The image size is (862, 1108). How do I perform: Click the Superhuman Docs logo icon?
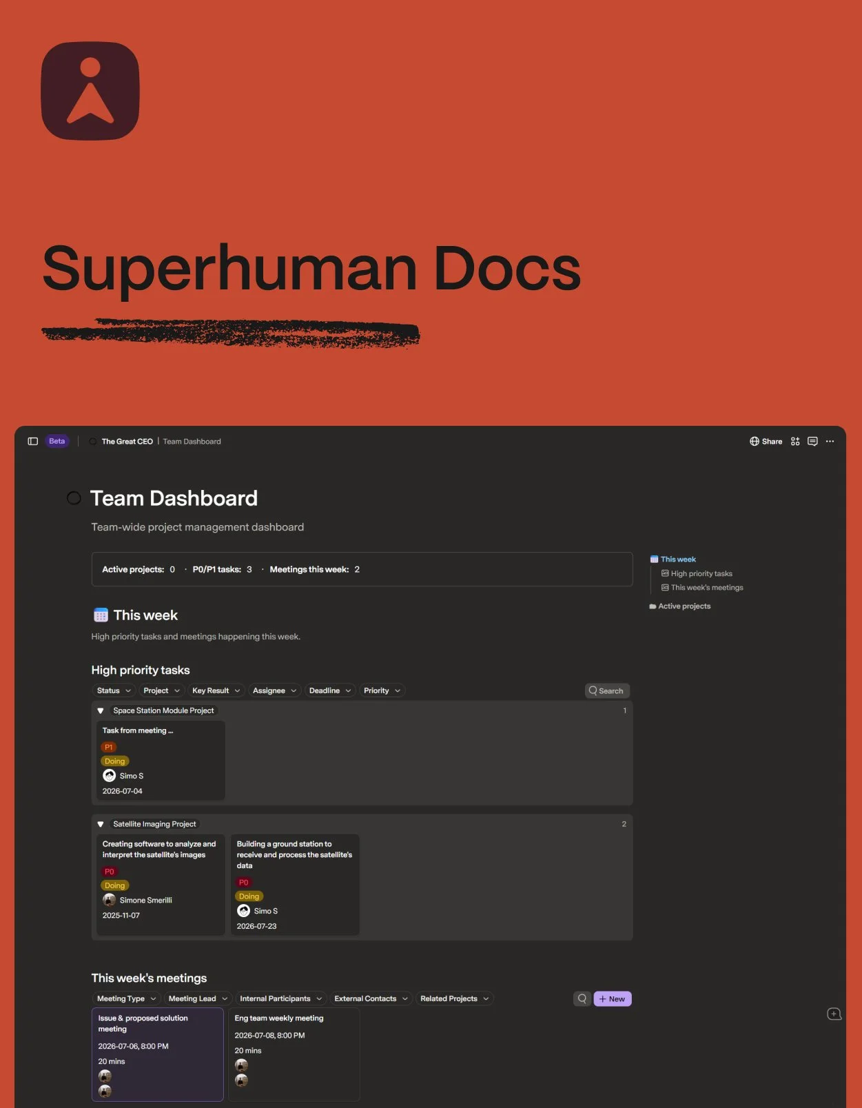pos(90,91)
